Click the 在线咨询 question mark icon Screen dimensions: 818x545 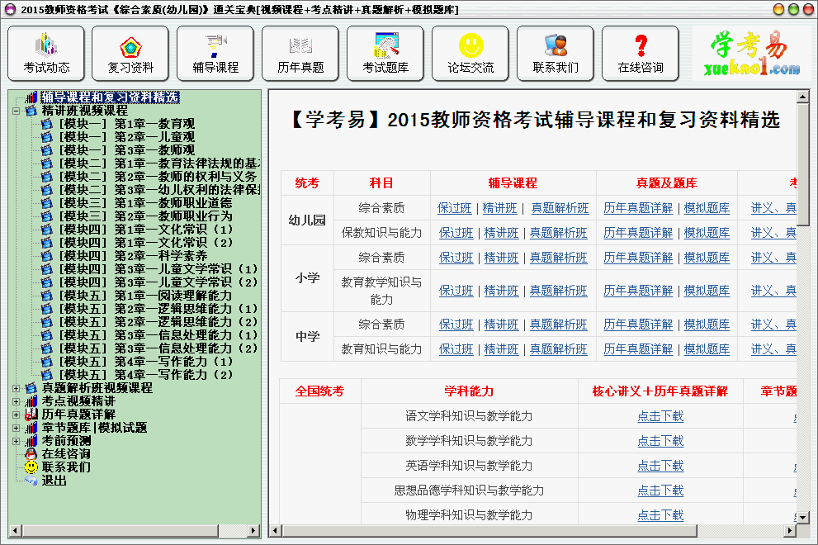coord(641,54)
